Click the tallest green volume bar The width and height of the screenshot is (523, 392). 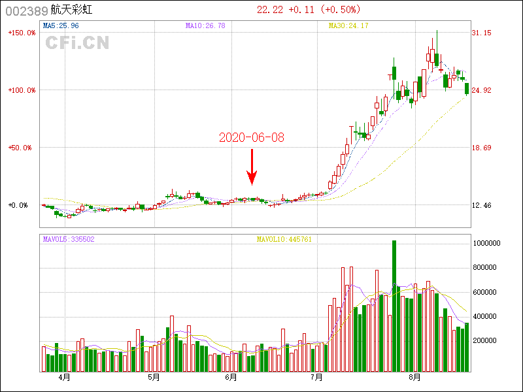click(x=394, y=306)
